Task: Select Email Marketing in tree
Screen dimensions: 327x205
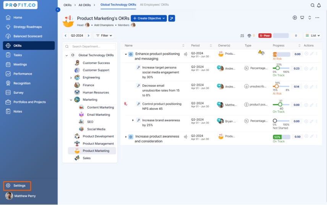Action: point(99,115)
